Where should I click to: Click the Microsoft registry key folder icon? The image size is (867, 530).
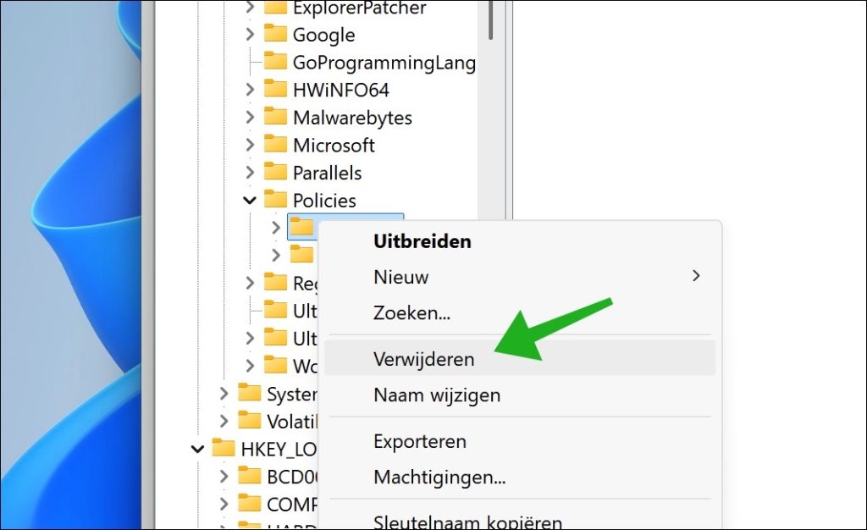click(x=277, y=145)
